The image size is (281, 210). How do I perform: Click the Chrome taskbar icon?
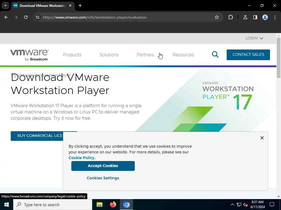pyautogui.click(x=126, y=205)
